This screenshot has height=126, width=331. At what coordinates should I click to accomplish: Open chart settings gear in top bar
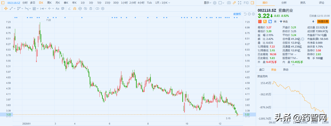[x=215, y=3]
